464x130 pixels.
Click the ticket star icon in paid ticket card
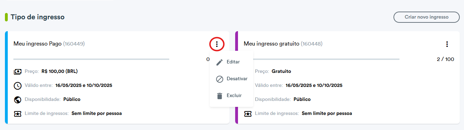18,114
